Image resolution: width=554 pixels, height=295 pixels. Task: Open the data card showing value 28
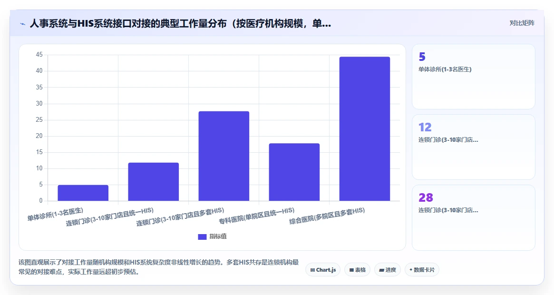[x=474, y=217]
